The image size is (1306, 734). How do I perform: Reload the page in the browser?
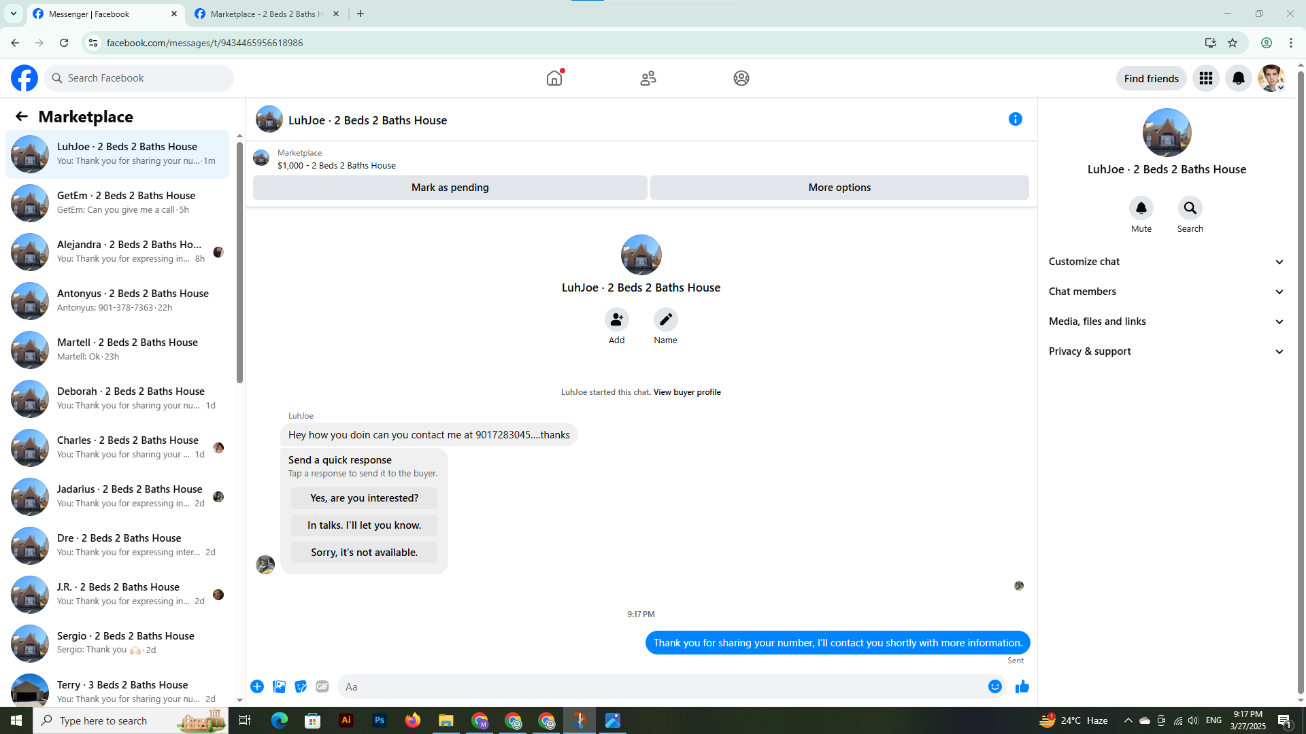tap(64, 43)
